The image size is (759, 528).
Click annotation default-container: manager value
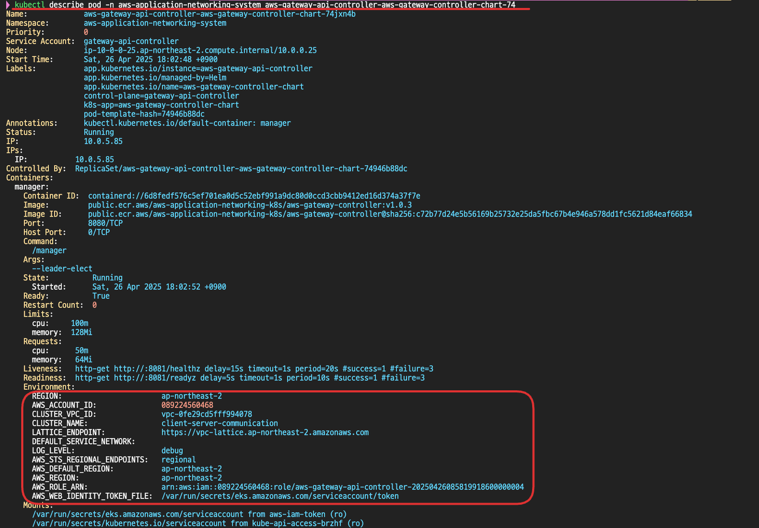[x=187, y=123]
